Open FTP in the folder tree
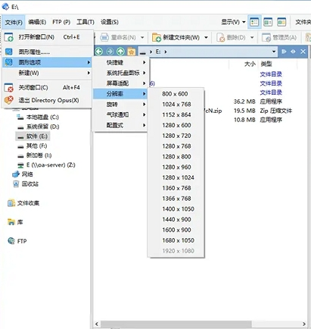311x329 pixels. [17, 241]
